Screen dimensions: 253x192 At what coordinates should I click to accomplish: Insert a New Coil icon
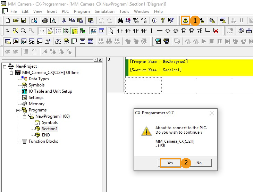(168, 31)
